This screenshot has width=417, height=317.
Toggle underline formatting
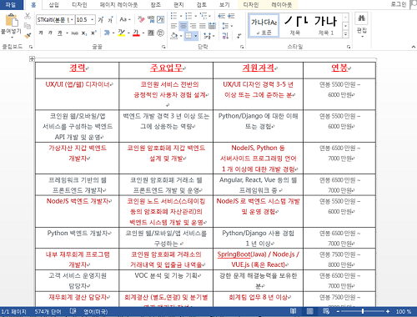tap(60, 33)
